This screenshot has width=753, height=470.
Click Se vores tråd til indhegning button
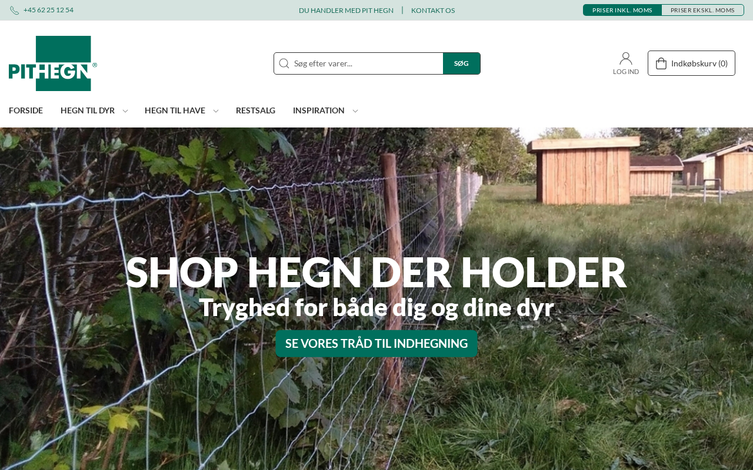click(376, 344)
